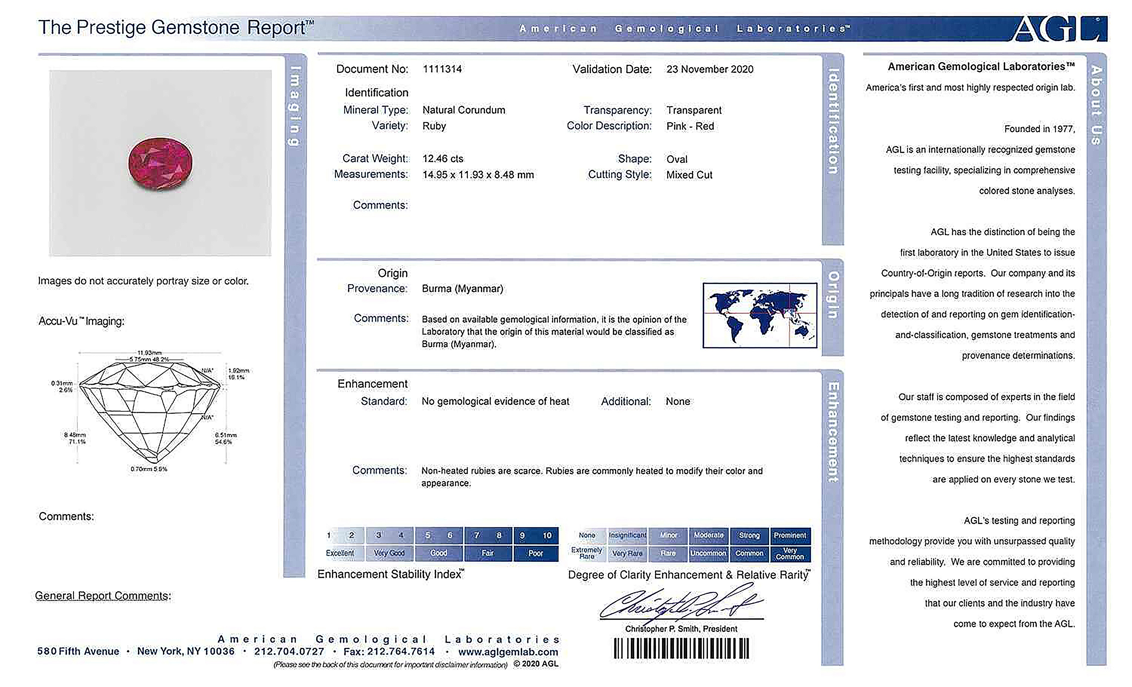Click the Extremely Rare rarity box

tap(587, 553)
